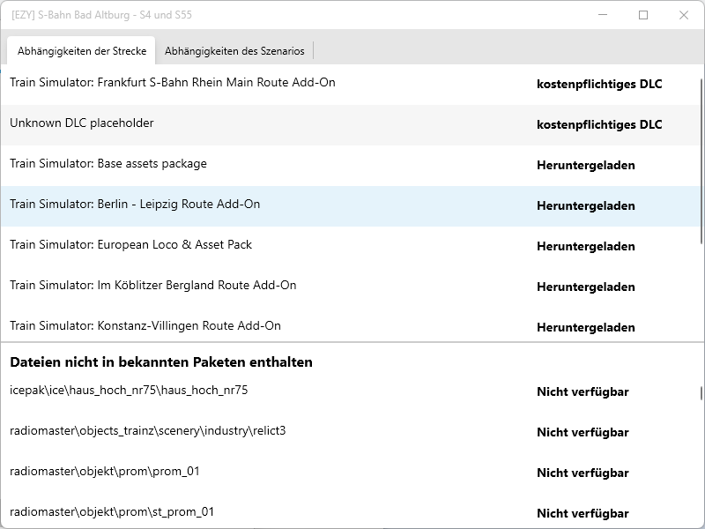Minimize the S-Bahn Bad Altburg window
Image resolution: width=705 pixels, height=529 pixels.
(603, 15)
